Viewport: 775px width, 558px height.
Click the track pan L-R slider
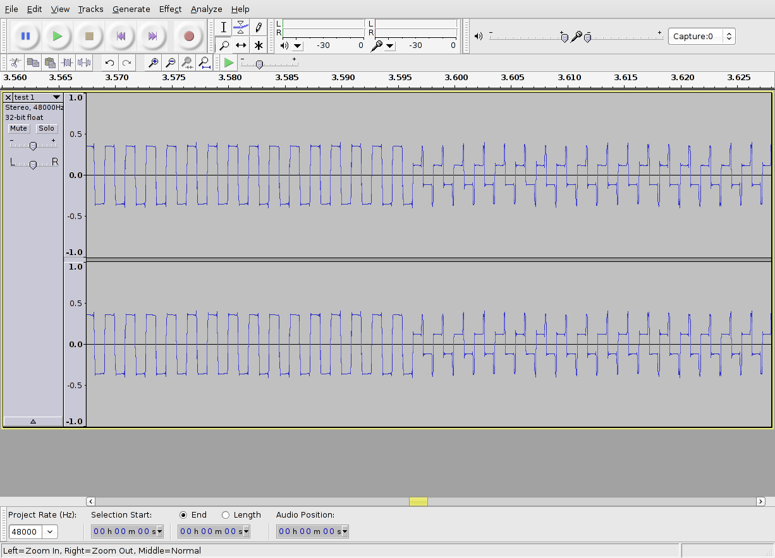coord(33,164)
